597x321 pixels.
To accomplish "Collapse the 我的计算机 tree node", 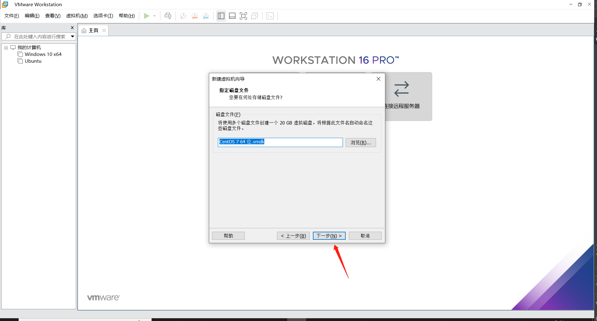I will [x=6, y=48].
